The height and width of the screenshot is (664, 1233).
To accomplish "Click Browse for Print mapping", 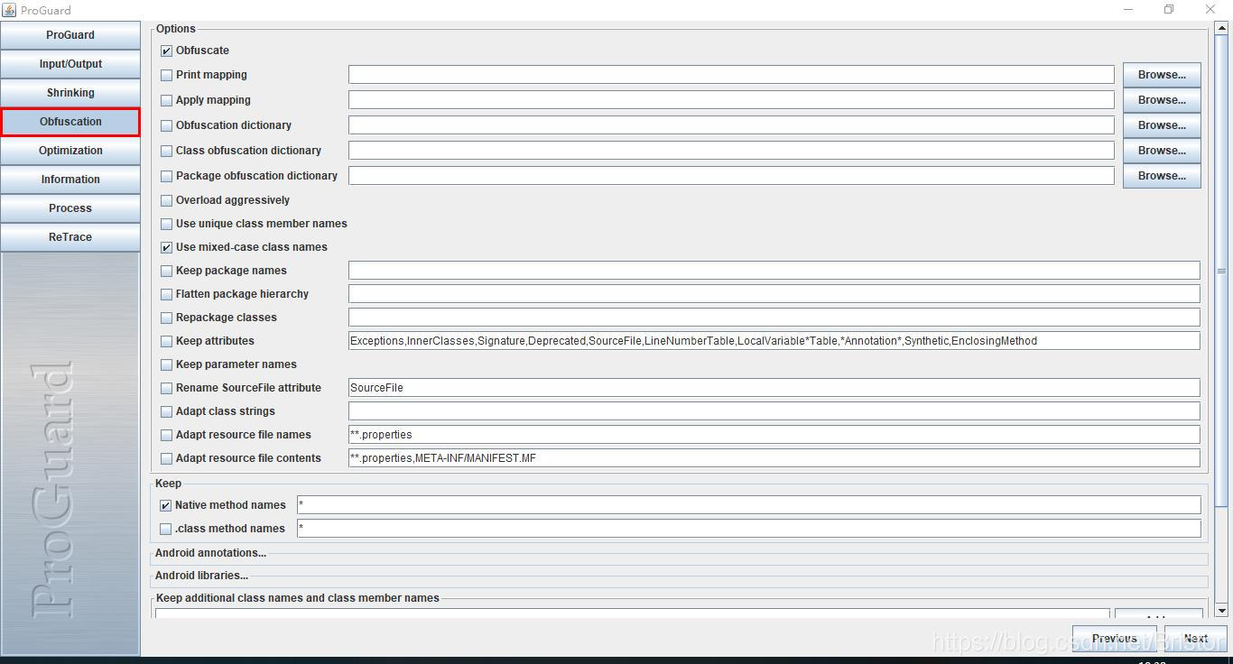I will (1162, 75).
